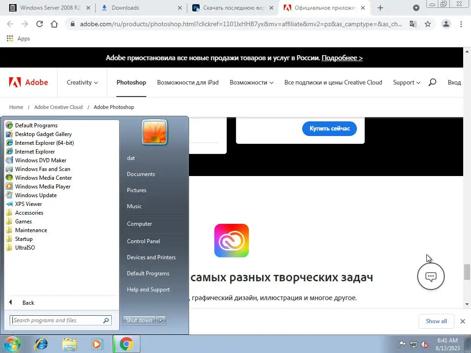471x353 pixels.
Task: Open the Action Center flag icon
Action: click(402, 344)
